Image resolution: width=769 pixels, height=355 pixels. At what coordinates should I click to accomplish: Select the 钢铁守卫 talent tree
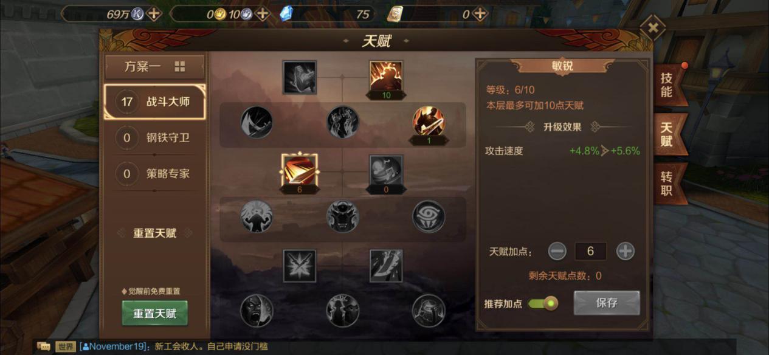[155, 137]
